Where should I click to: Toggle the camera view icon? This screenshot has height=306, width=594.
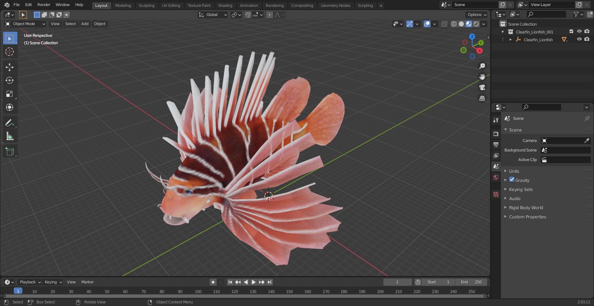tap(482, 87)
